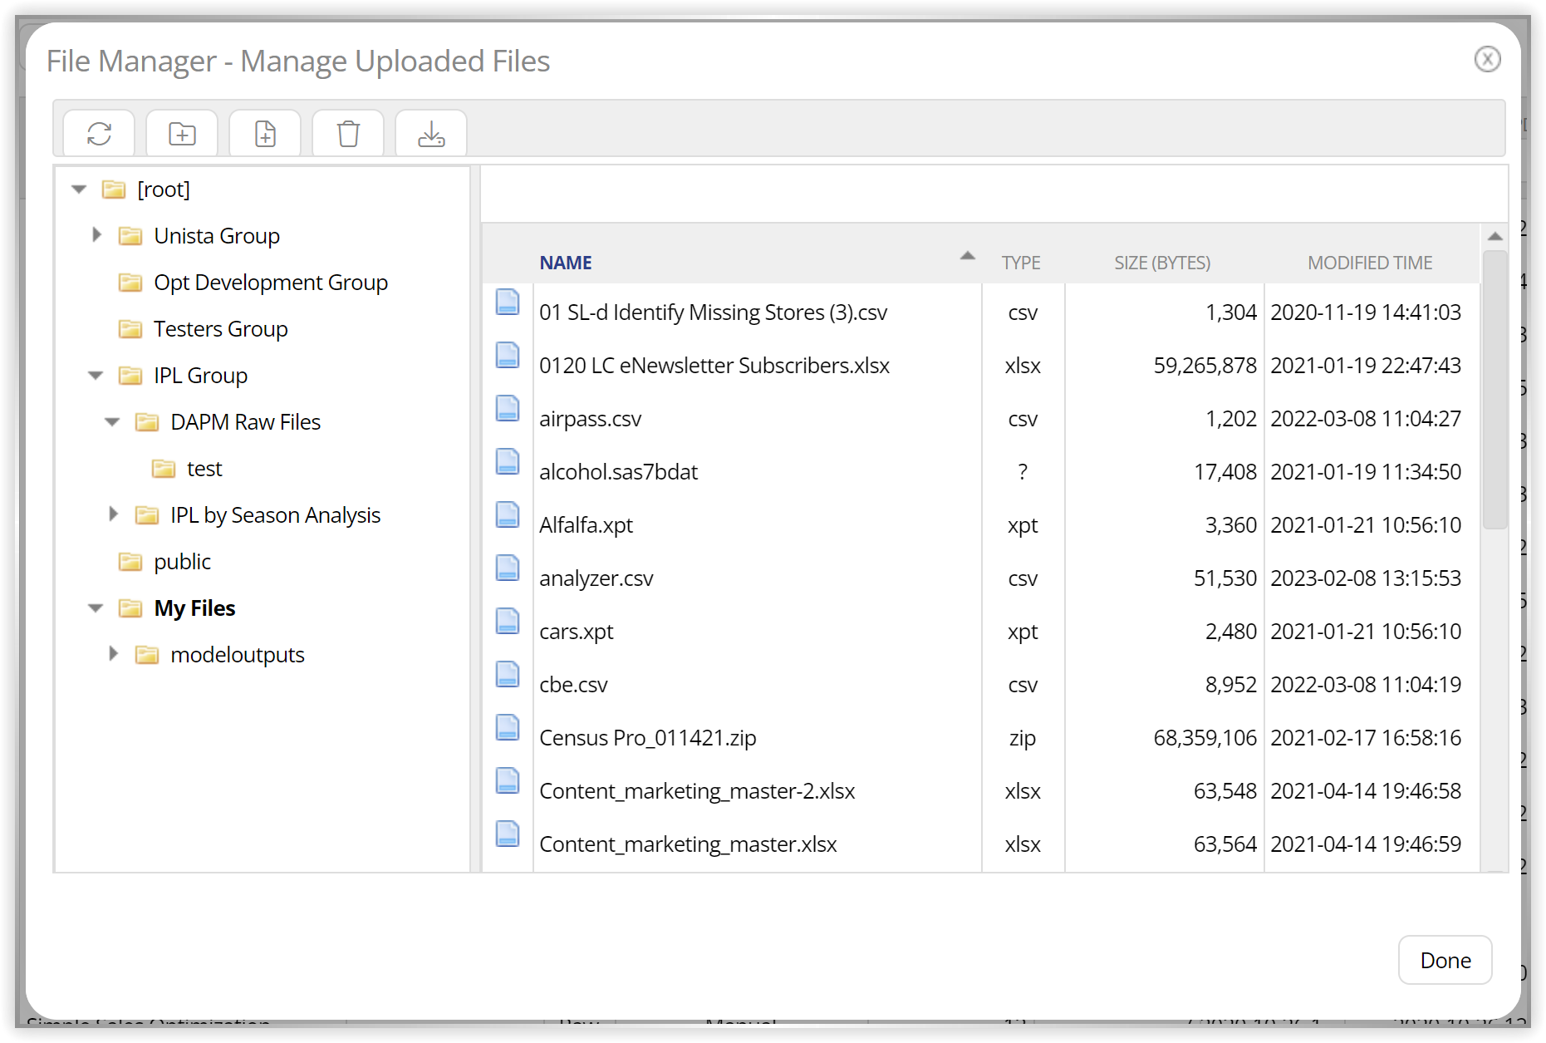1546x1043 pixels.
Task: Sort files by Modified Time header
Action: (x=1369, y=263)
